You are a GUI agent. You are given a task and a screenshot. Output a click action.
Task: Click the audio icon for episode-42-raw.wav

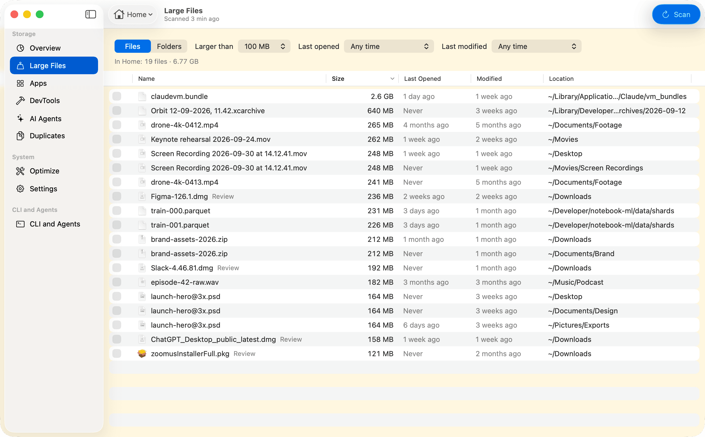(142, 282)
